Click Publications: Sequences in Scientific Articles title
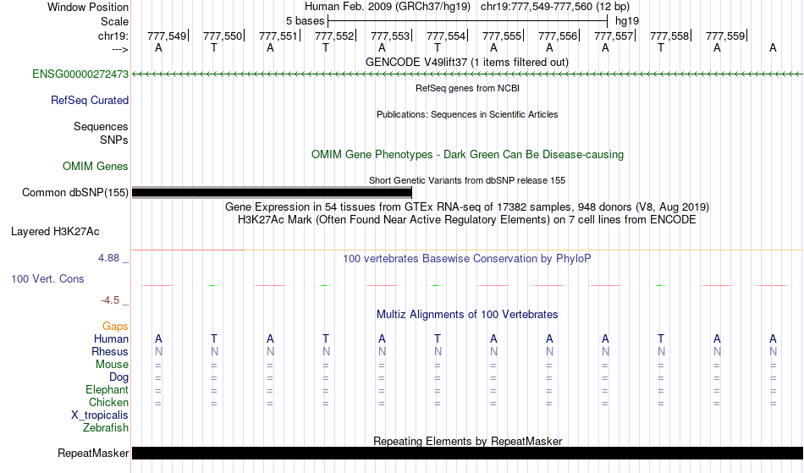Viewport: 804px width, 473px height. click(x=467, y=114)
